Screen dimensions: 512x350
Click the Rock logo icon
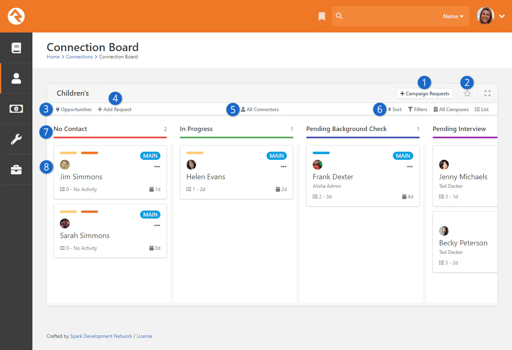(16, 16)
